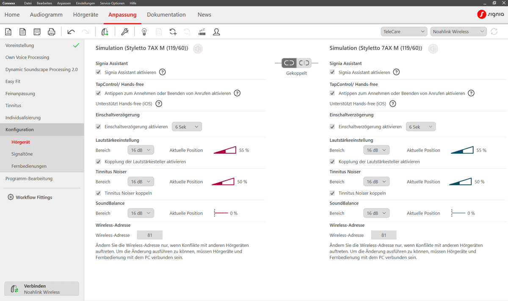Open the News tab

pyautogui.click(x=204, y=15)
